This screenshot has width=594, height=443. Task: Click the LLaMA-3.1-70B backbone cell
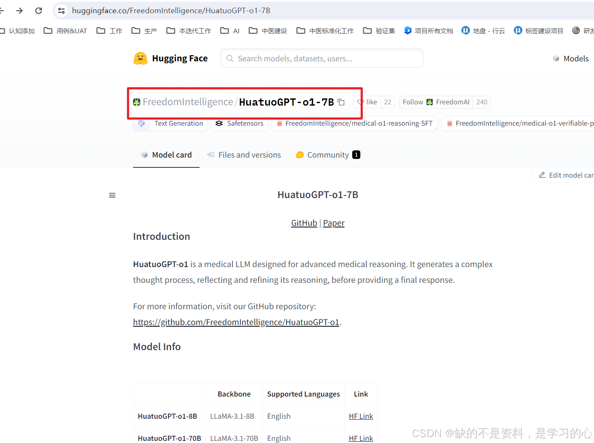click(234, 438)
